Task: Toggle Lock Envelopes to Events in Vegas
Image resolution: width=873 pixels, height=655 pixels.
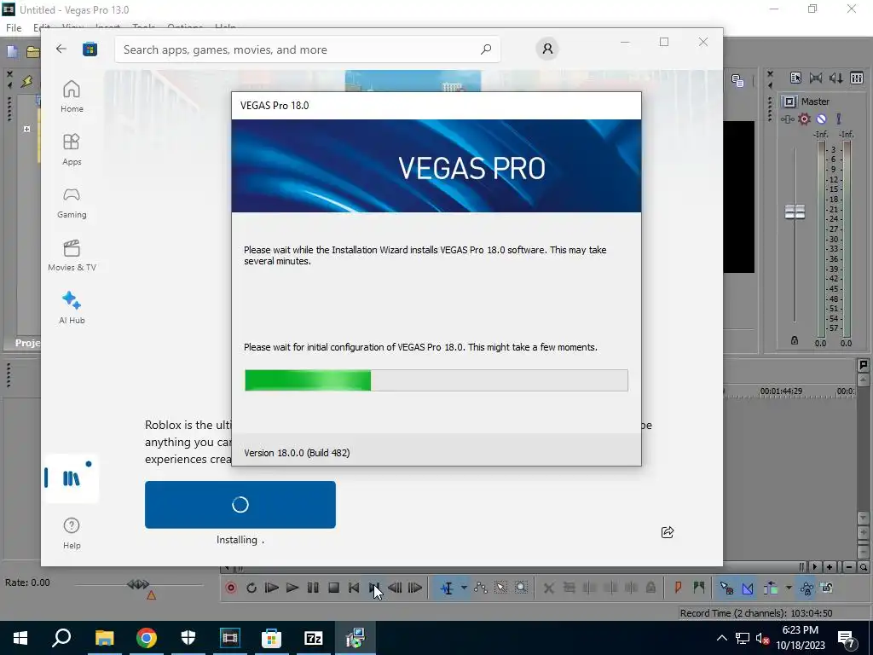Action: click(807, 588)
